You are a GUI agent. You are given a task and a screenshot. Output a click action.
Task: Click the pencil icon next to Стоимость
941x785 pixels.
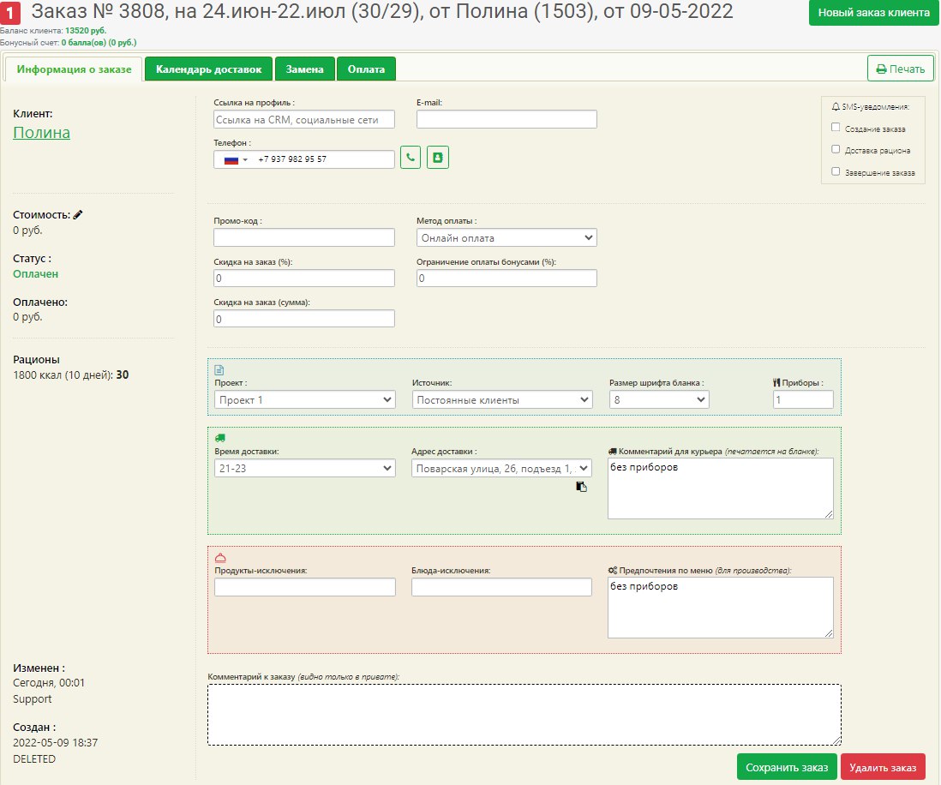[x=78, y=215]
